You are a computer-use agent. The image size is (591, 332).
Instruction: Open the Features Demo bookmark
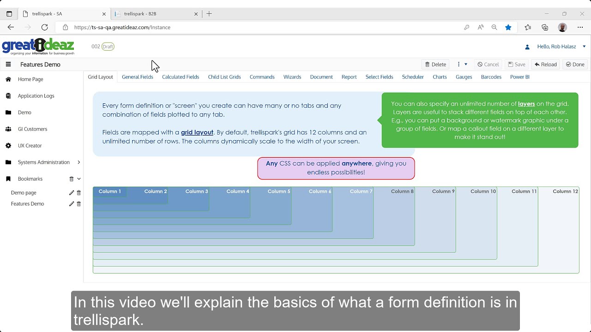(x=28, y=204)
